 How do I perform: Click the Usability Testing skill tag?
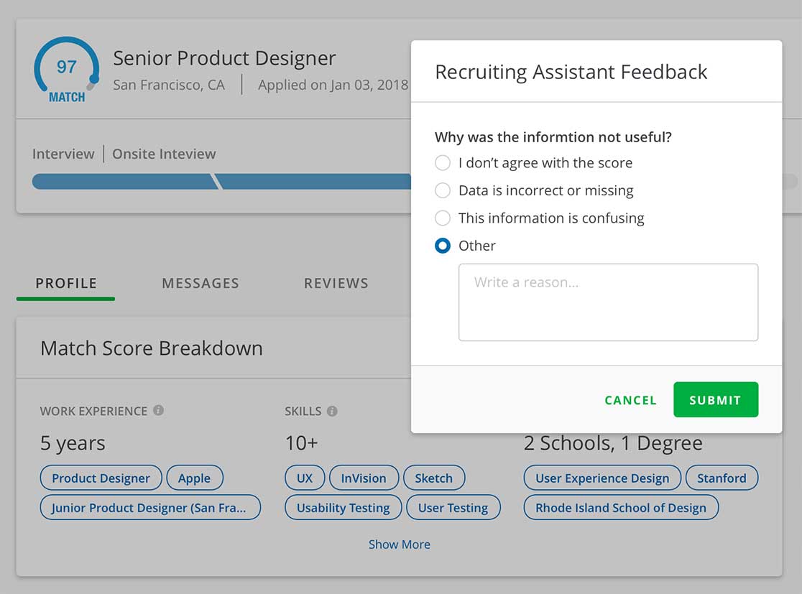[x=343, y=508]
